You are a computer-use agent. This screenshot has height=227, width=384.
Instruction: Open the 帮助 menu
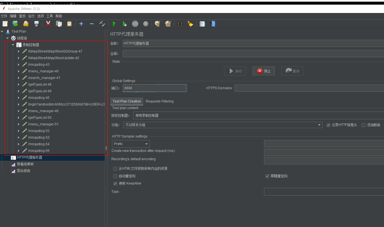pyautogui.click(x=59, y=16)
